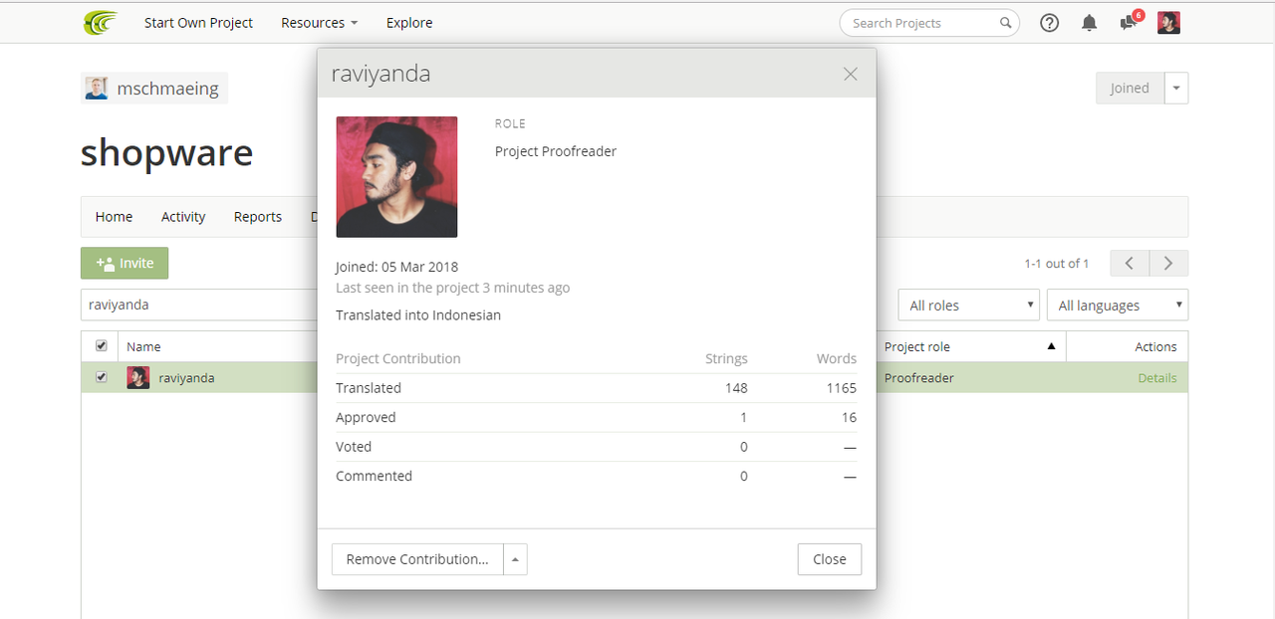Switch to the Reports tab
This screenshot has height=619, width=1275.
click(258, 217)
